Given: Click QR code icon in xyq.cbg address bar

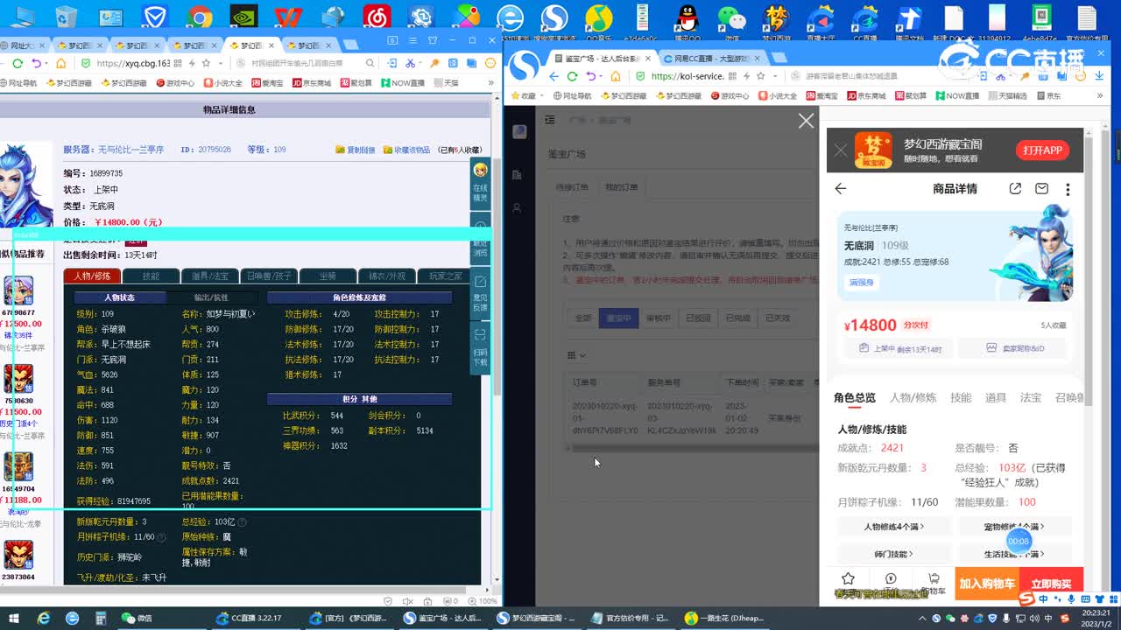Looking at the screenshot, I should (x=178, y=63).
